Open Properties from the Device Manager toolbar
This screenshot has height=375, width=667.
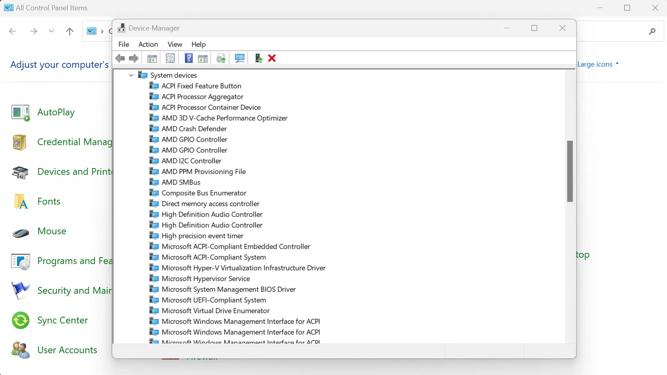tap(170, 58)
